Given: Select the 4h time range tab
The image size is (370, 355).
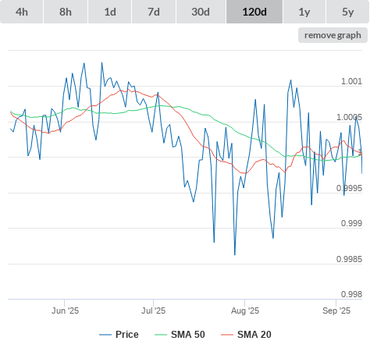Looking at the screenshot, I should point(22,12).
